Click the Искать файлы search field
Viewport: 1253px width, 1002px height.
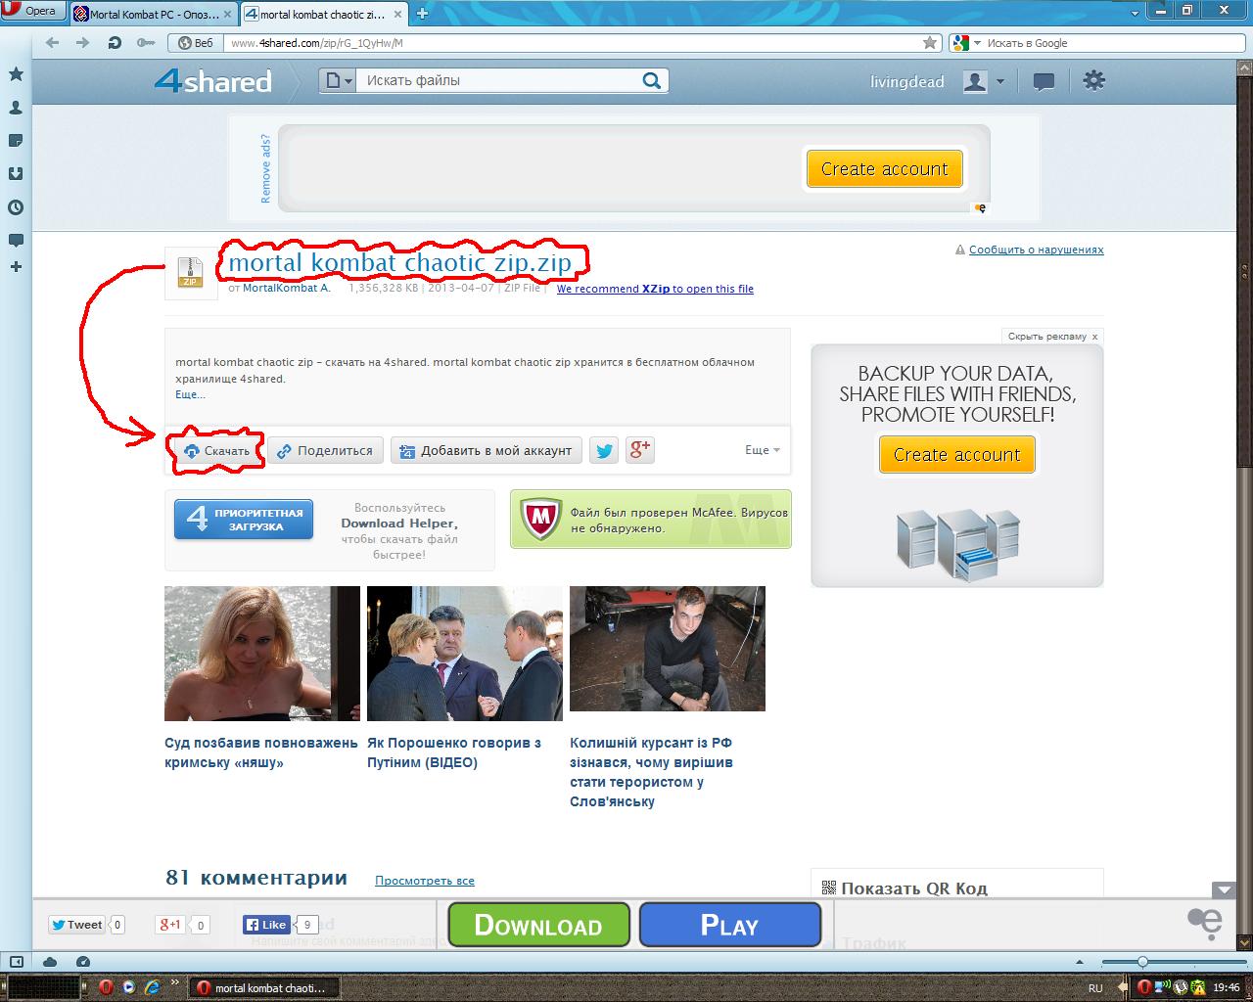(x=498, y=81)
